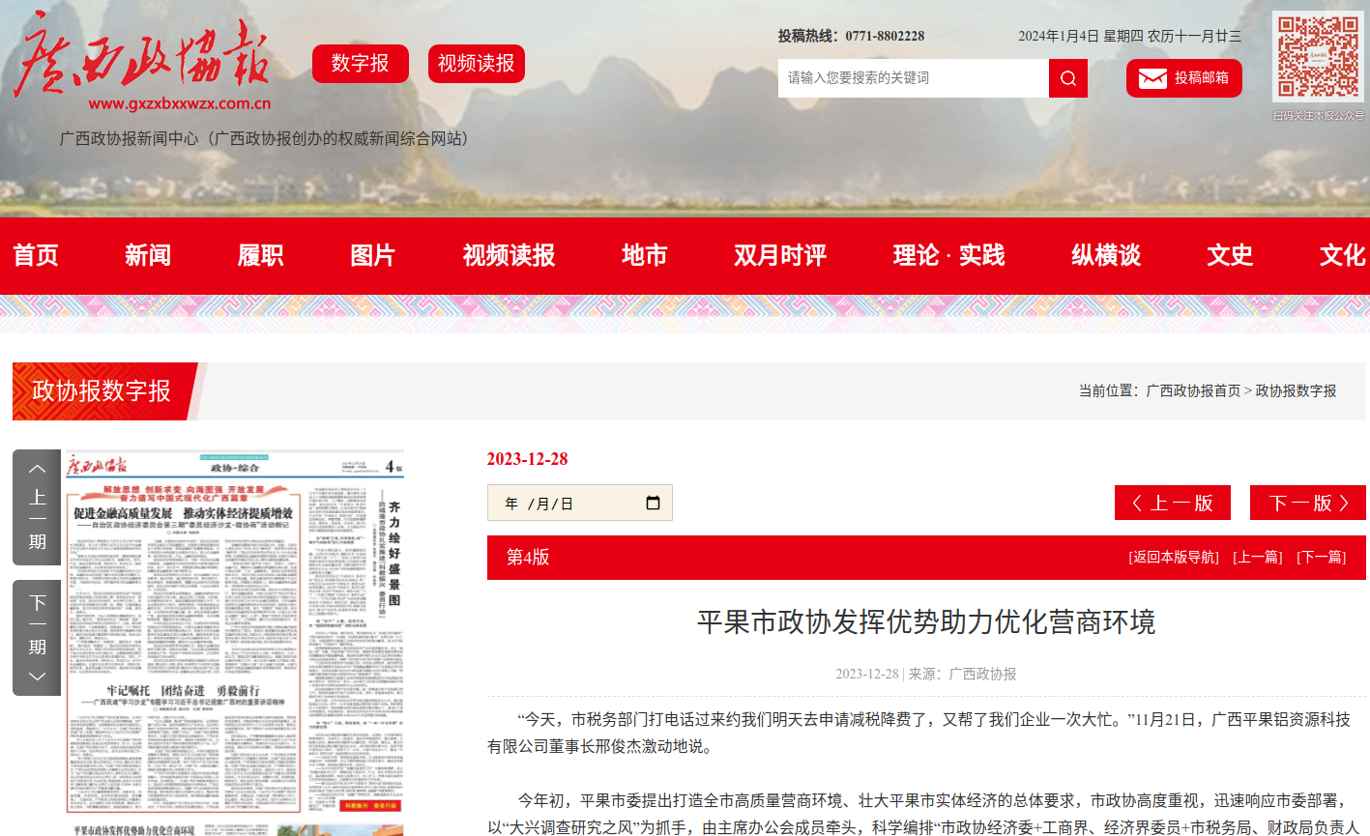Select 首页 in the navigation bar
Image resolution: width=1370 pixels, height=836 pixels.
36,255
